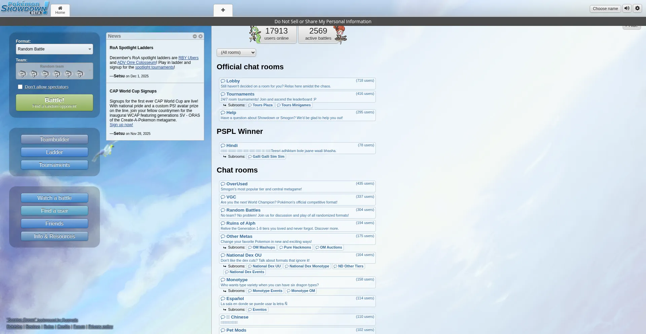
Task: Open the Teambuilder
Action: (x=54, y=140)
